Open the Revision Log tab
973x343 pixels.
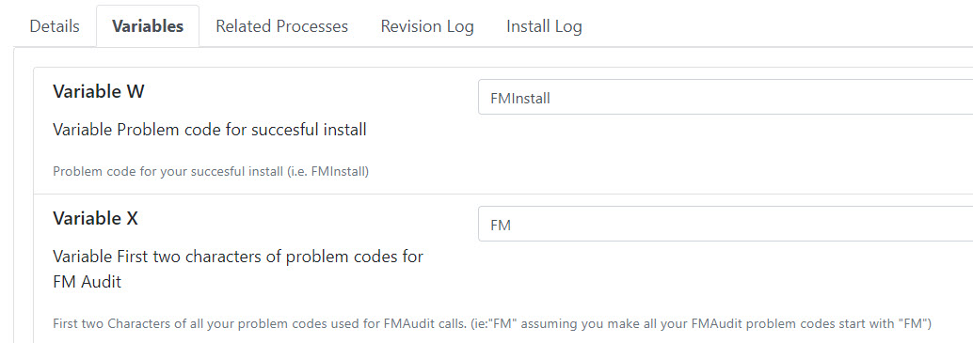(427, 26)
